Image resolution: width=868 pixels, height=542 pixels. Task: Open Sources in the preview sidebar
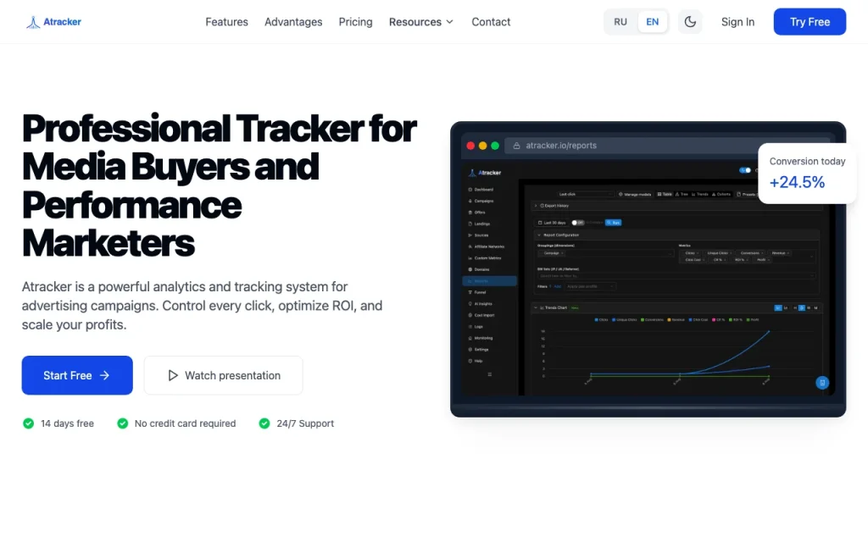pos(479,235)
